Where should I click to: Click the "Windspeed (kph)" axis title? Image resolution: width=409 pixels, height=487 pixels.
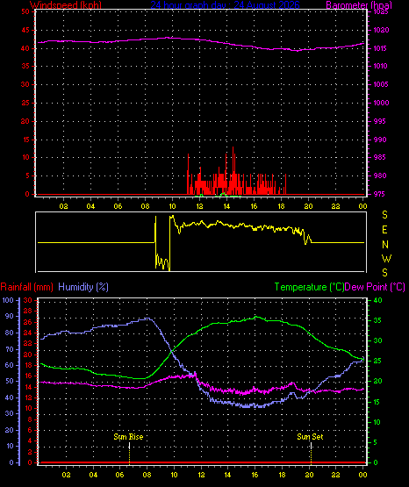(66, 5)
